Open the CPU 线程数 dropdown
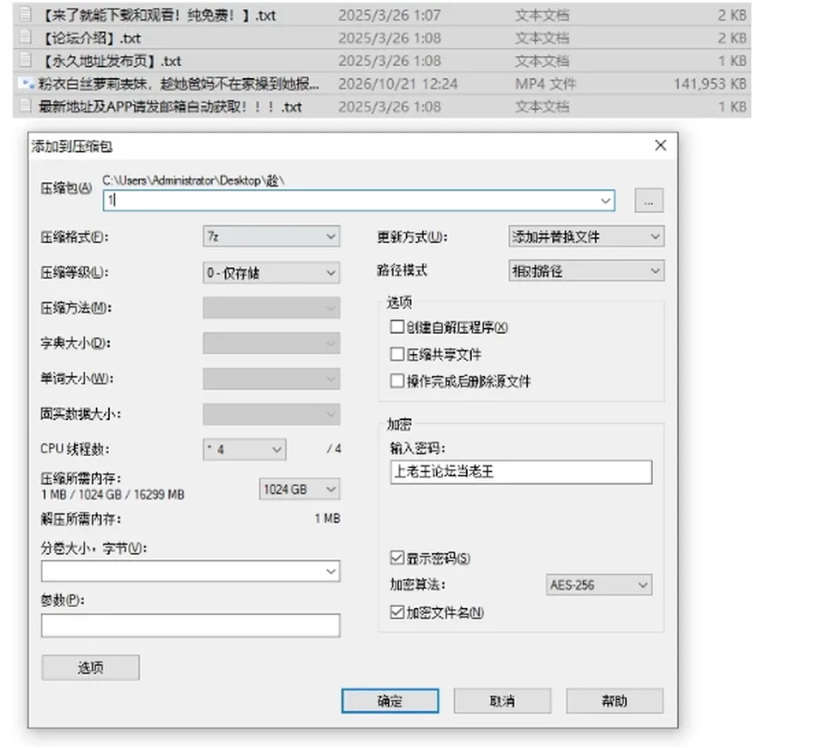824x748 pixels. tap(245, 449)
